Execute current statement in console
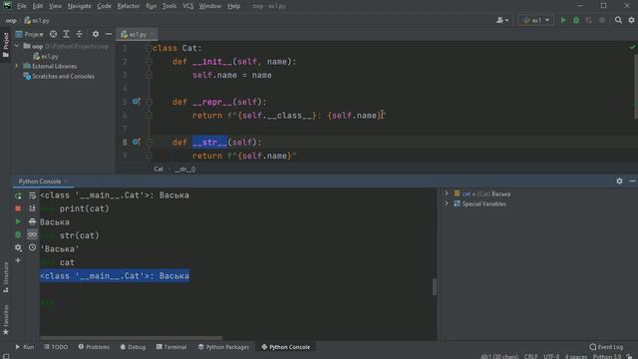This screenshot has width=638, height=359. point(18,221)
